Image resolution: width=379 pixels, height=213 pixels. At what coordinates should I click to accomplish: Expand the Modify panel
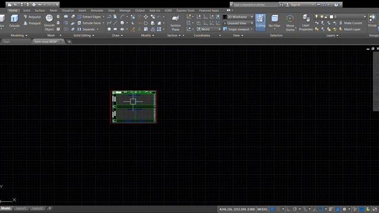pos(147,35)
